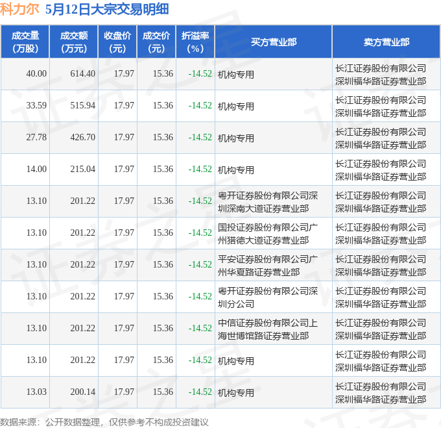The width and height of the screenshot is (441, 428).
Task: Click 机构专用 in the 515.94 row
Action: 236,107
